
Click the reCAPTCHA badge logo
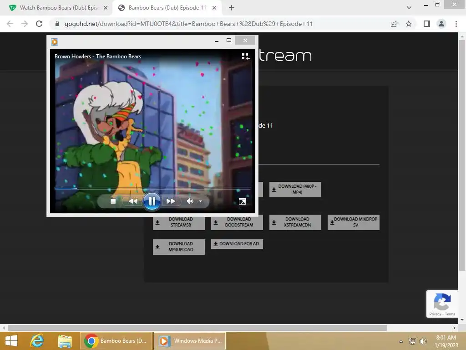point(442,302)
